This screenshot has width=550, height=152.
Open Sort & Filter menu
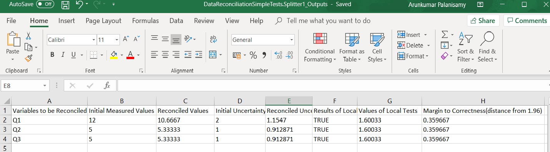pyautogui.click(x=465, y=47)
